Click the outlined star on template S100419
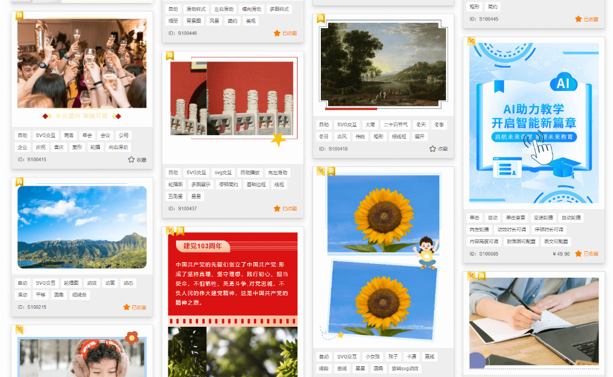This screenshot has height=377, width=613. pos(433,148)
